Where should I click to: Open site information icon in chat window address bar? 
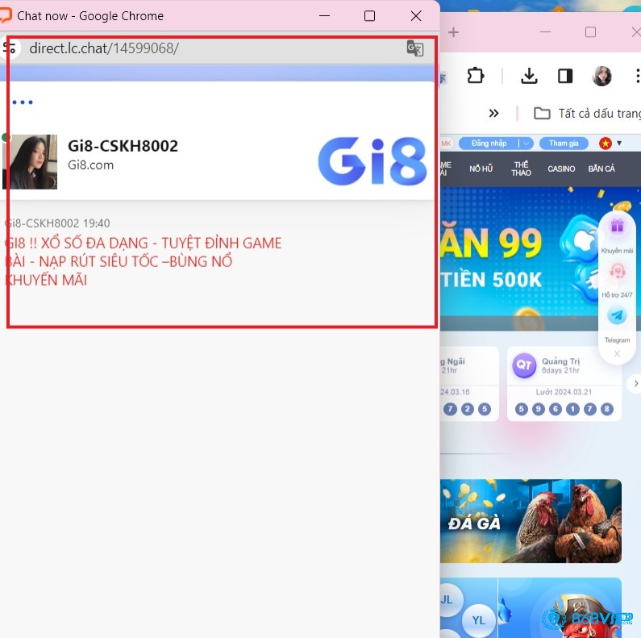pyautogui.click(x=9, y=48)
